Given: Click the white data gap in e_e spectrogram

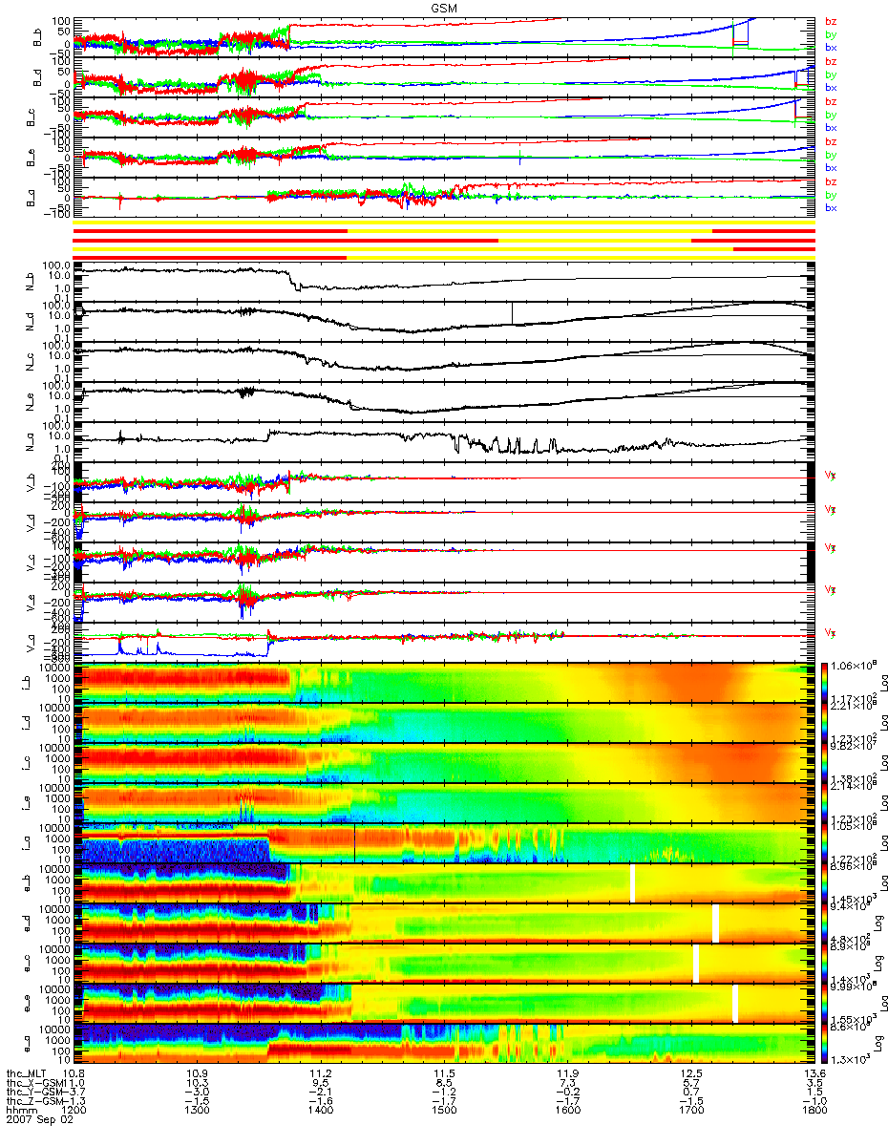Looking at the screenshot, I should pyautogui.click(x=735, y=1003).
